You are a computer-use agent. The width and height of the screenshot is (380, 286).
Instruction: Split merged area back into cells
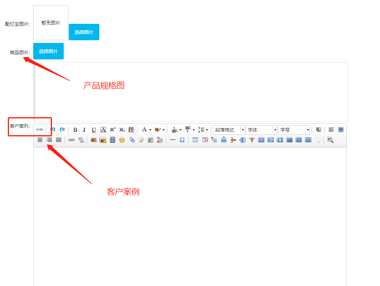tap(289, 140)
